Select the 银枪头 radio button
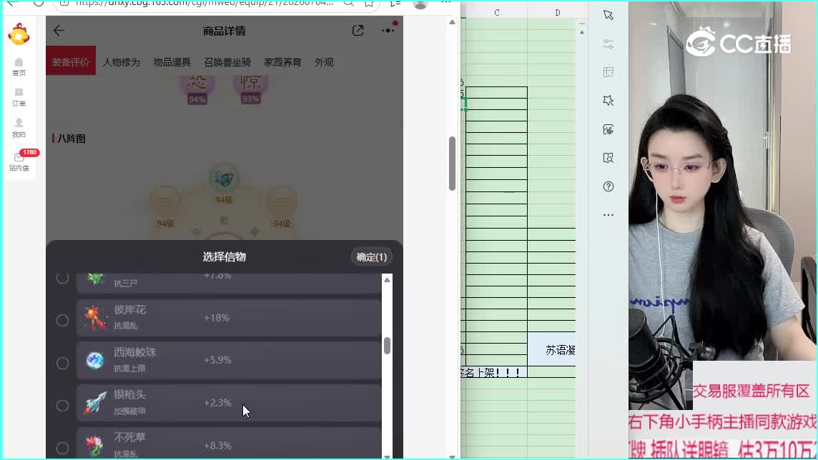The width and height of the screenshot is (818, 460). (63, 405)
